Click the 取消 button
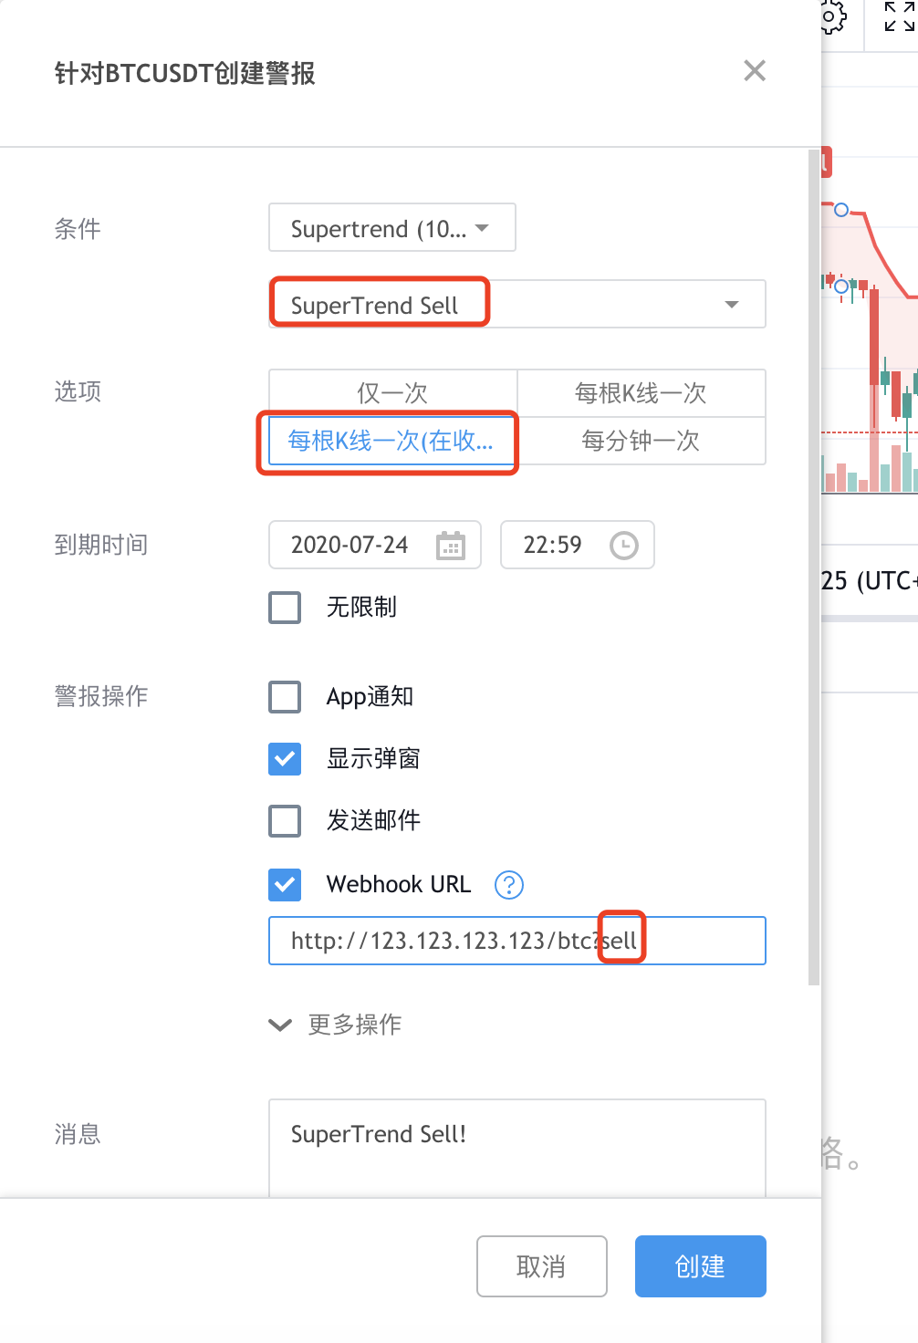Image resolution: width=918 pixels, height=1343 pixels. [541, 1266]
